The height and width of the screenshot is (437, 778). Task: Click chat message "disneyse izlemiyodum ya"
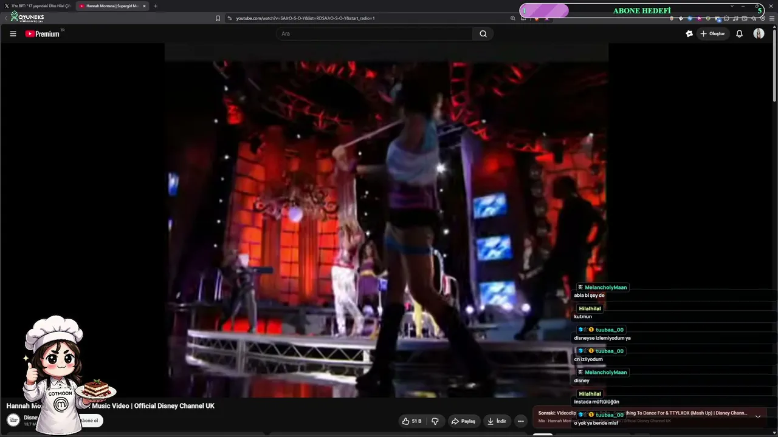602,338
